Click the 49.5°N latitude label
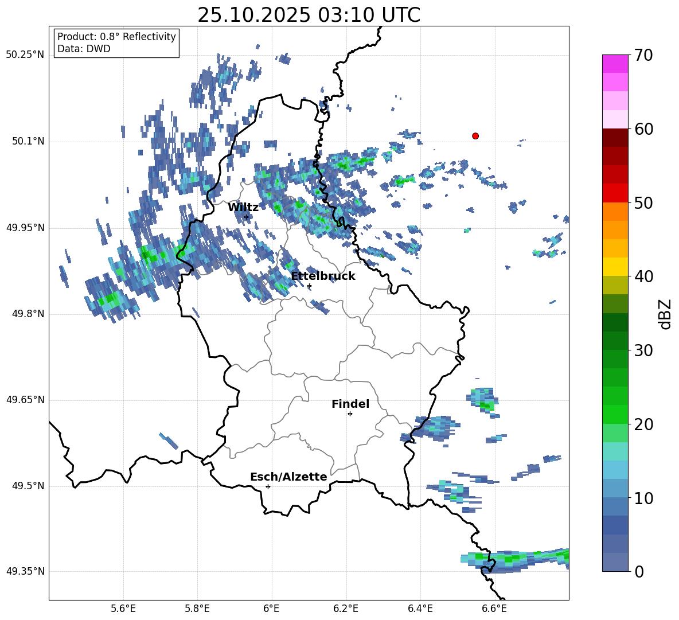 28,486
